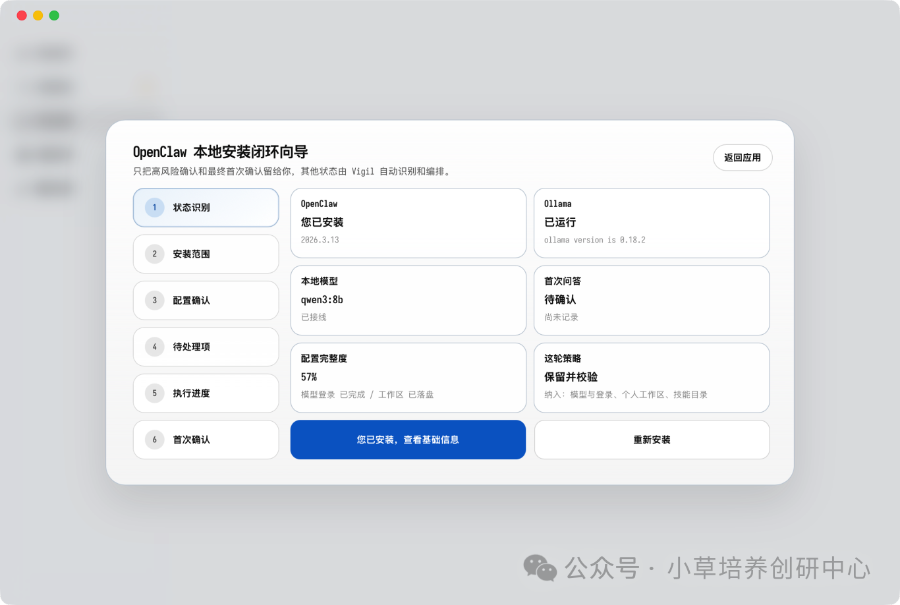Click the 待确认 status text
Screen dimensions: 900x605
click(560, 300)
